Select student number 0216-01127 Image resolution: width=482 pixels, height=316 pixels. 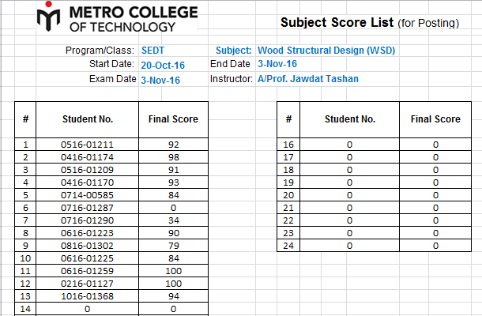point(87,283)
